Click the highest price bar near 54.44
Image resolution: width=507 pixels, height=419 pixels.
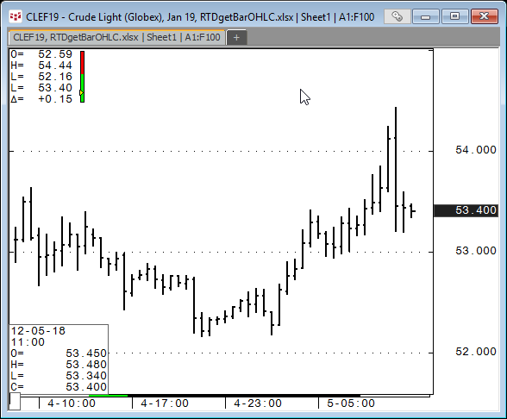coord(396,169)
